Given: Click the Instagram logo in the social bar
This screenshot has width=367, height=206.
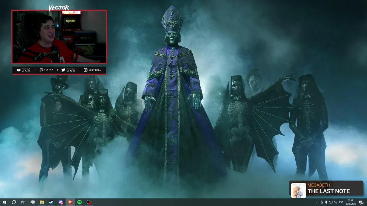Looking at the screenshot, I should [x=85, y=70].
